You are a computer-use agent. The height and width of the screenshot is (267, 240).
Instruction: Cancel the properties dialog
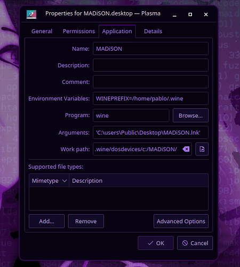click(195, 243)
